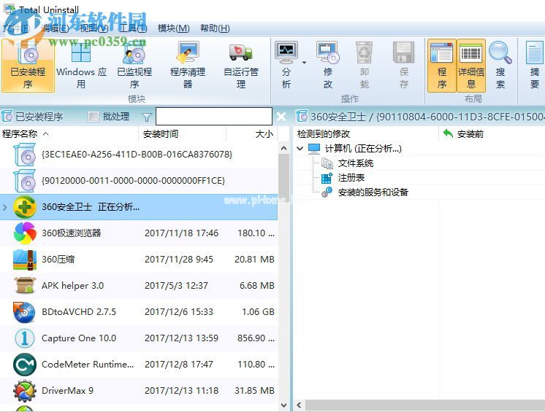This screenshot has width=545, height=412.
Task: Click the 2017/11/18 17:46 install date
Action: click(181, 233)
